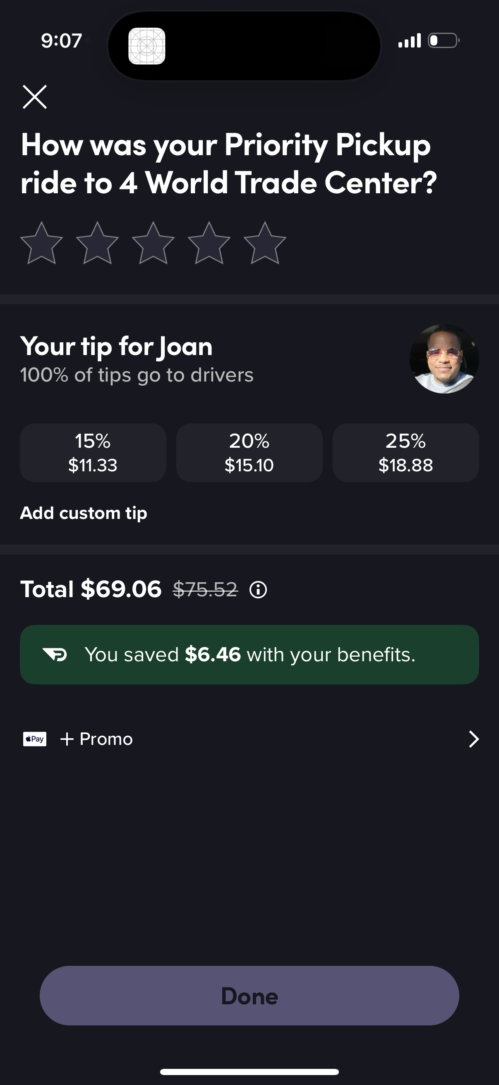Select the 15% tip option
Image resolution: width=499 pixels, height=1085 pixels.
coord(93,452)
